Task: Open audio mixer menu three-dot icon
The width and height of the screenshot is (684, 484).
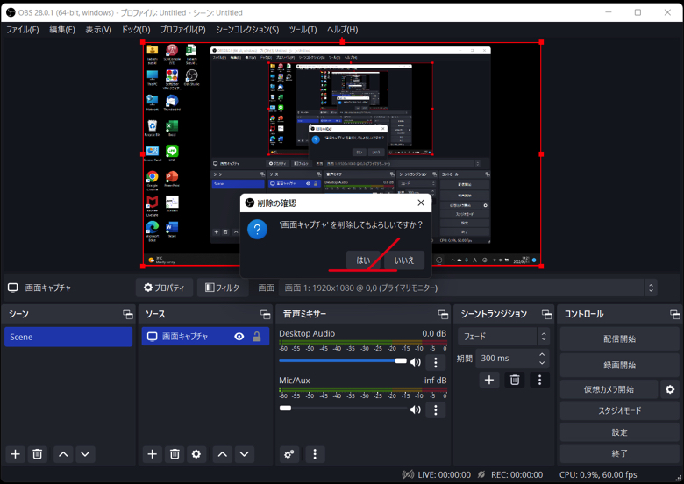Action: (315, 454)
